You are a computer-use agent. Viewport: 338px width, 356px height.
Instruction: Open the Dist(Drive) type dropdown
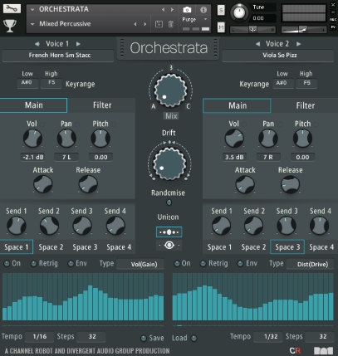point(310,264)
